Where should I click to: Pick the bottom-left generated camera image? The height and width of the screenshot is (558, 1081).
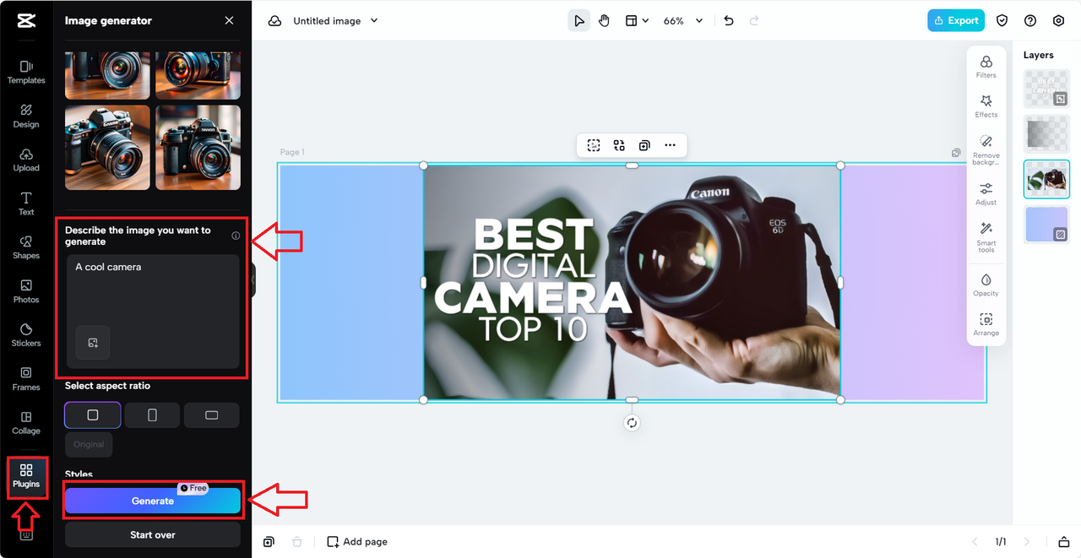coord(107,148)
